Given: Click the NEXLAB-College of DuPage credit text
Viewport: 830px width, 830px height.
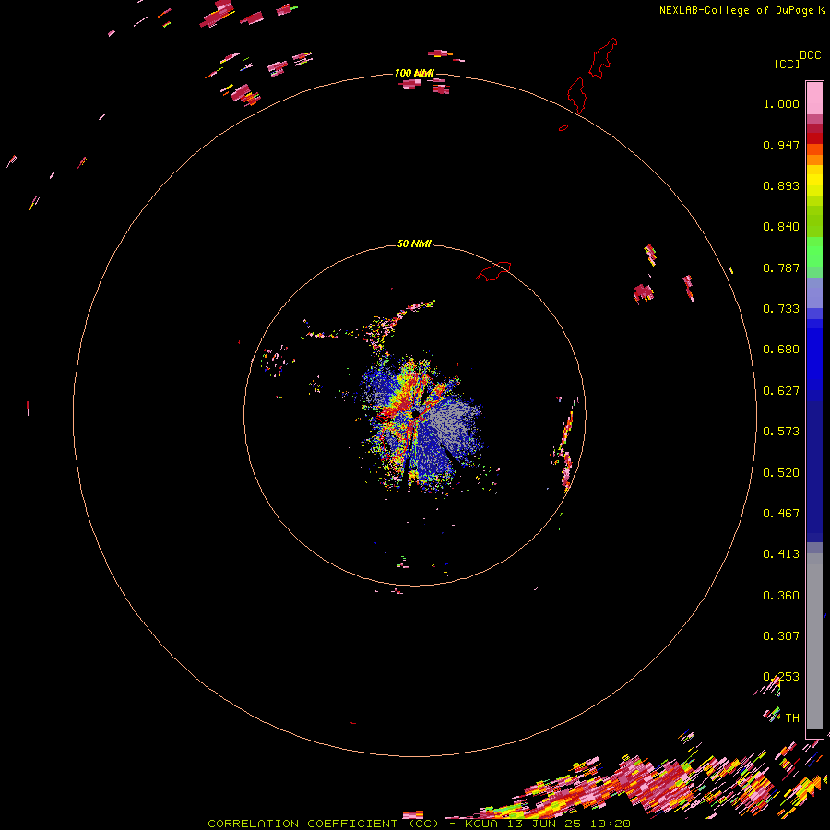Looking at the screenshot, I should [736, 10].
